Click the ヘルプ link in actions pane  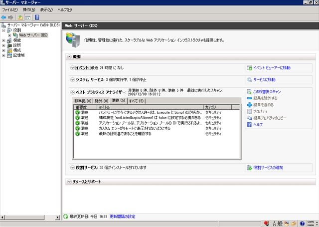(x=258, y=125)
